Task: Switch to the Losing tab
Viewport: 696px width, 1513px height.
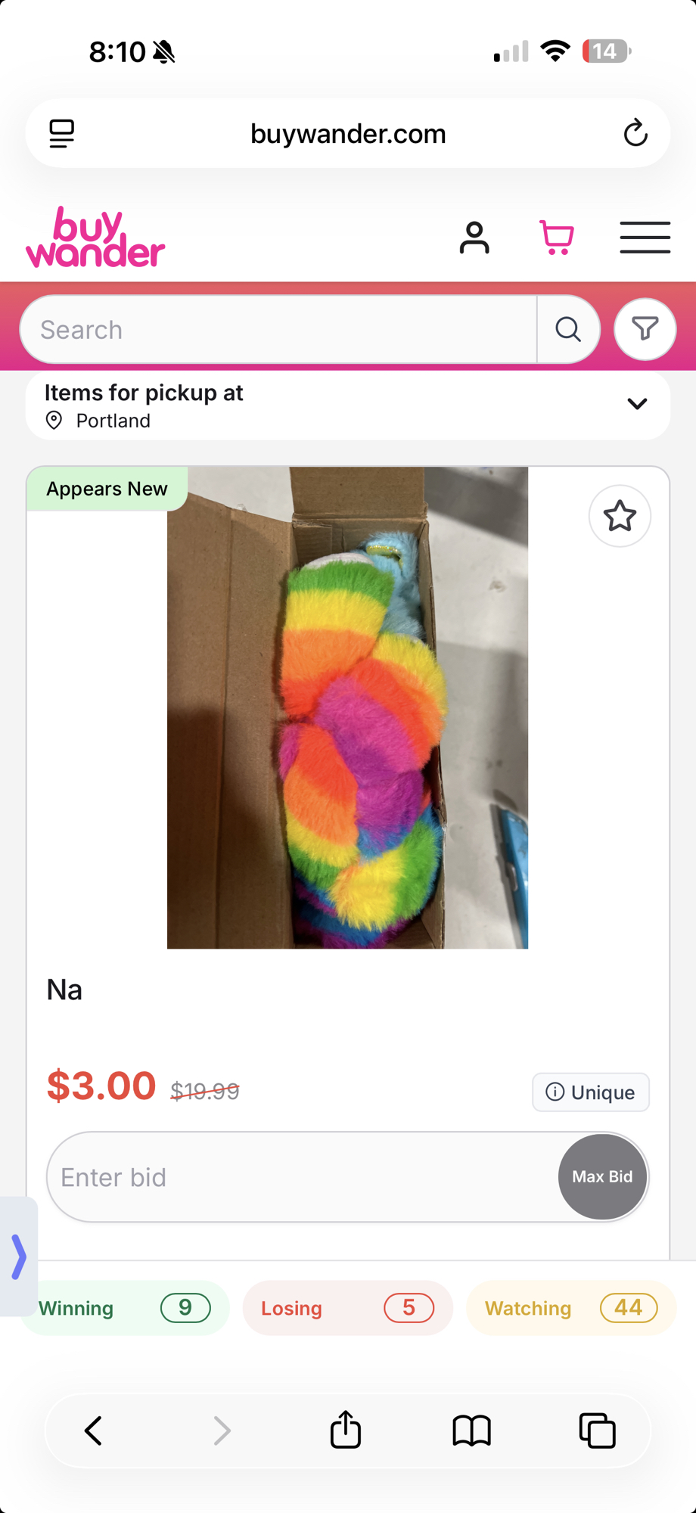Action: point(347,1308)
